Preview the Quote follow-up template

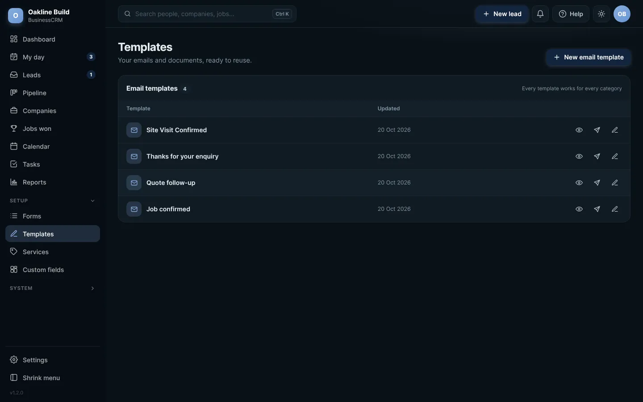point(579,183)
